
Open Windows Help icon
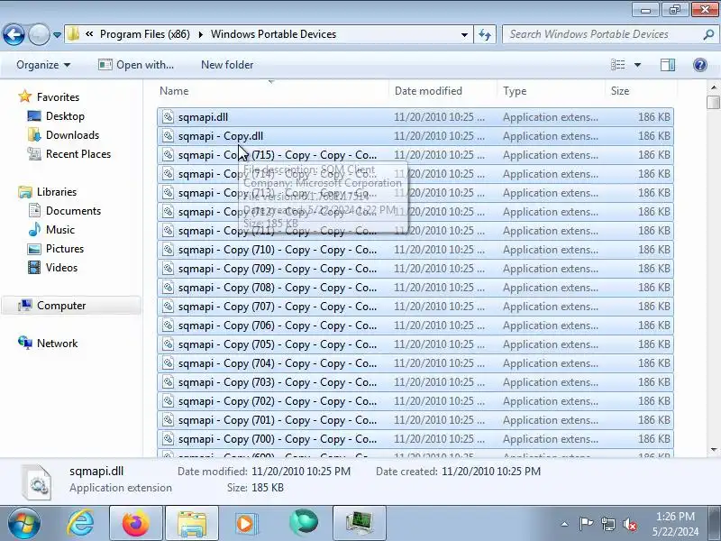coord(700,65)
